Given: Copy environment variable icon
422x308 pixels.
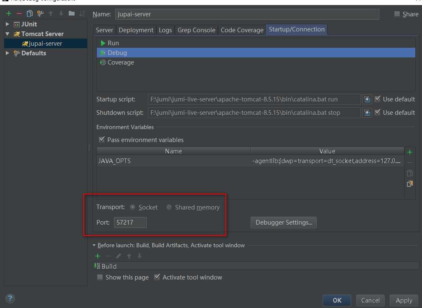Looking at the screenshot, I should click(409, 173).
